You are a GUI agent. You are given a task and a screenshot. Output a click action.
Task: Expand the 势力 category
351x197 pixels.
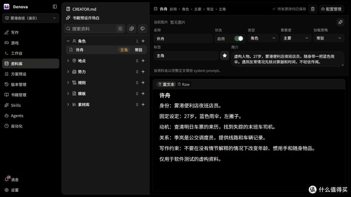point(68,72)
